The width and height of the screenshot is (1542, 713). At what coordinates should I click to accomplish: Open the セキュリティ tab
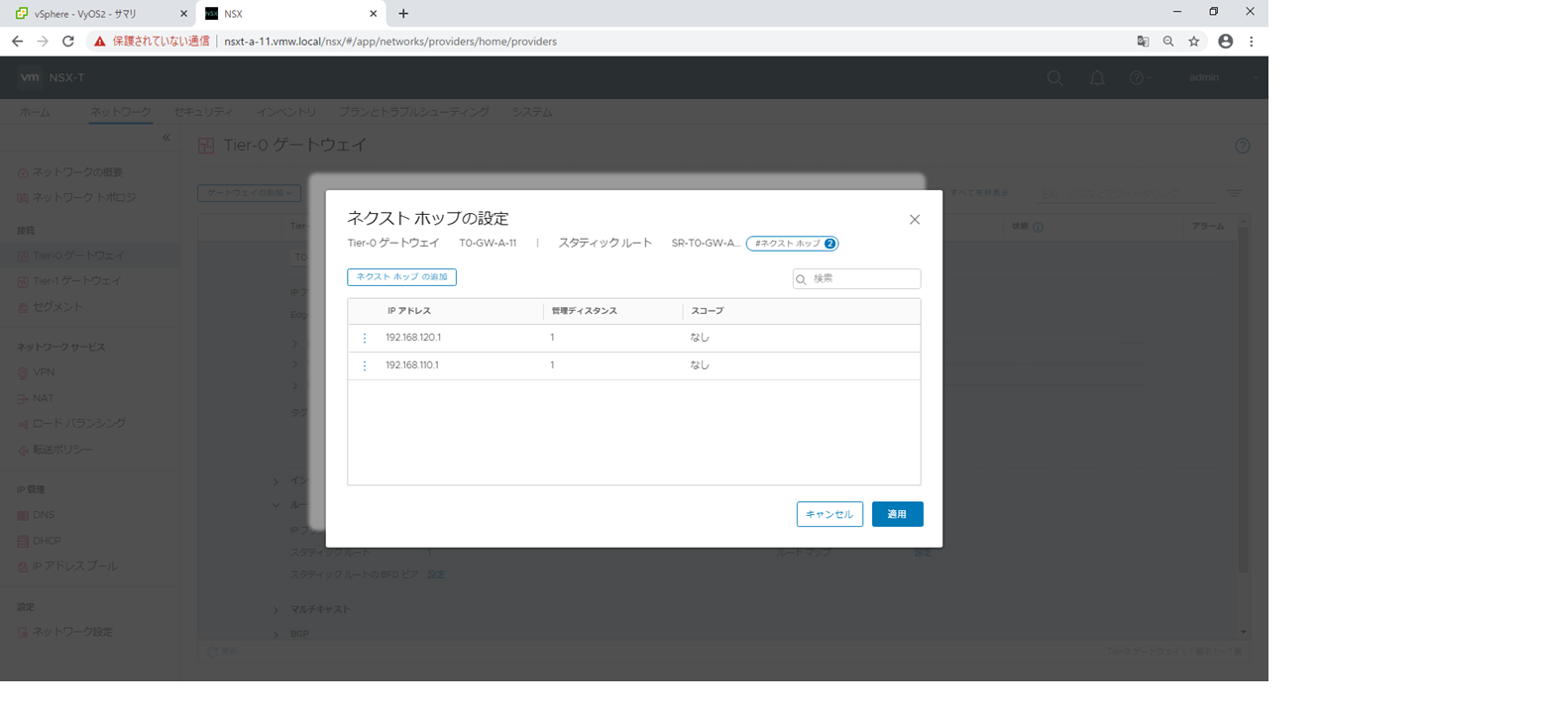[x=203, y=112]
